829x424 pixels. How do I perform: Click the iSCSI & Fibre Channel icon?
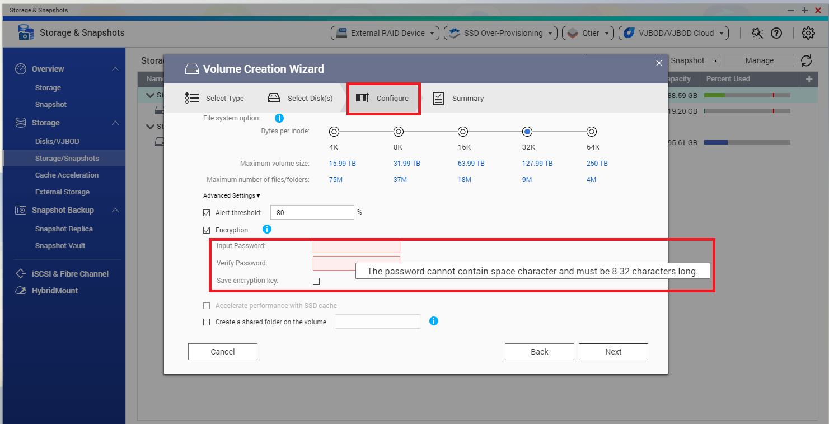tap(21, 274)
